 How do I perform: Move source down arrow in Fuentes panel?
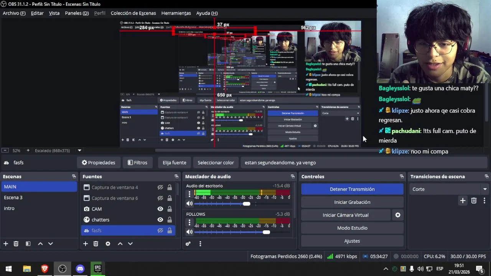[x=130, y=243]
